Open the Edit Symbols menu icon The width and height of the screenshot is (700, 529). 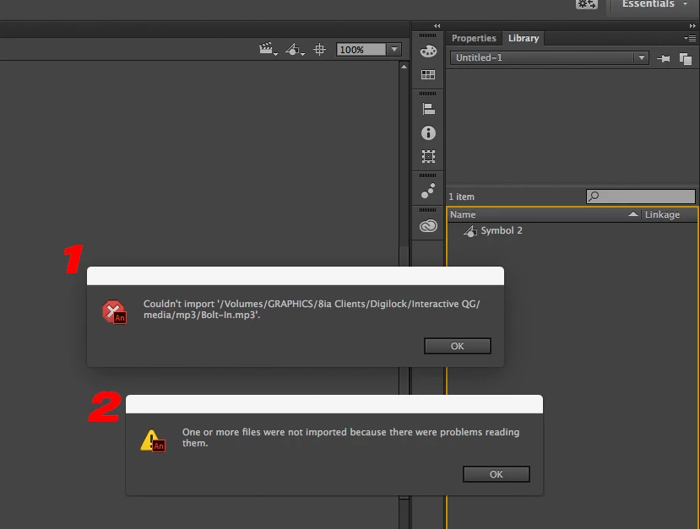[295, 49]
